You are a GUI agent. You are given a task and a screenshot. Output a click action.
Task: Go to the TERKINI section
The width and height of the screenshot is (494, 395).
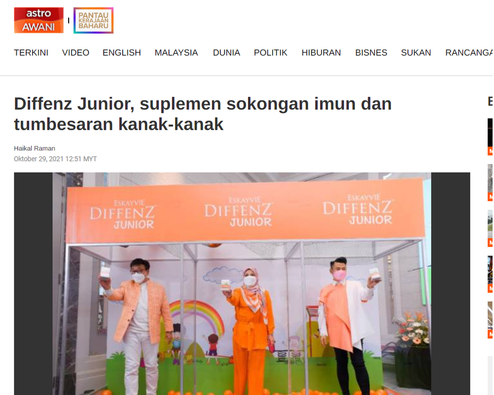click(31, 53)
